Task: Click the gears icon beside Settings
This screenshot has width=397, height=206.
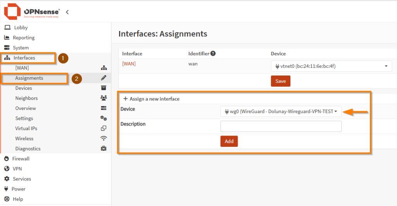Action: click(x=104, y=118)
